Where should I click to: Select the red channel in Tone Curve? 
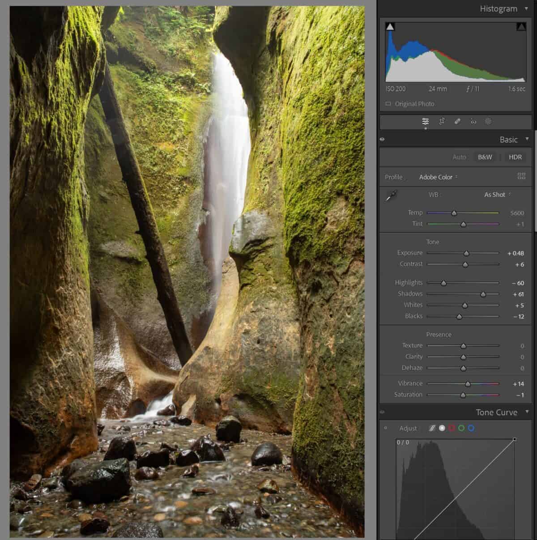(451, 428)
